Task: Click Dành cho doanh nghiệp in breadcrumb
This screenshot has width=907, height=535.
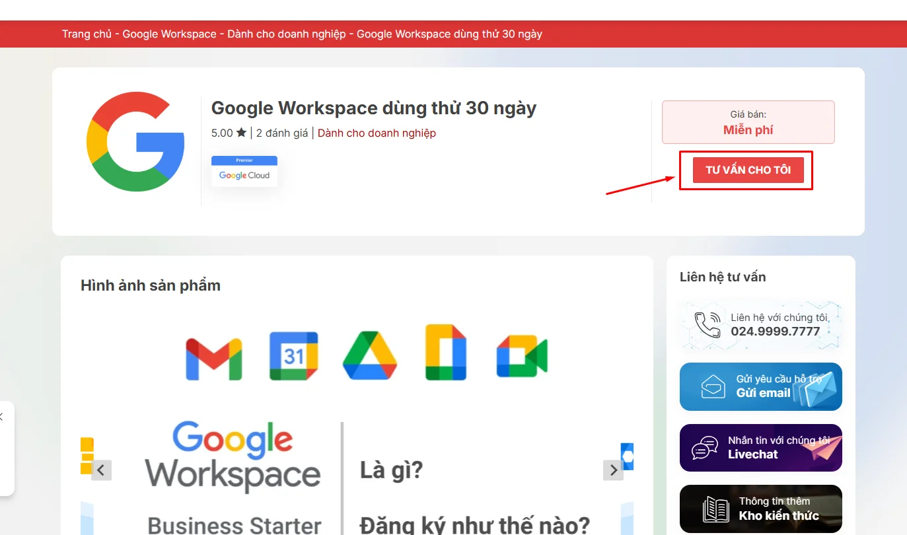Action: (286, 34)
